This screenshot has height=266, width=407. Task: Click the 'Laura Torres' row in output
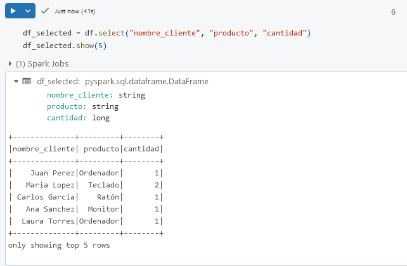[48, 221]
